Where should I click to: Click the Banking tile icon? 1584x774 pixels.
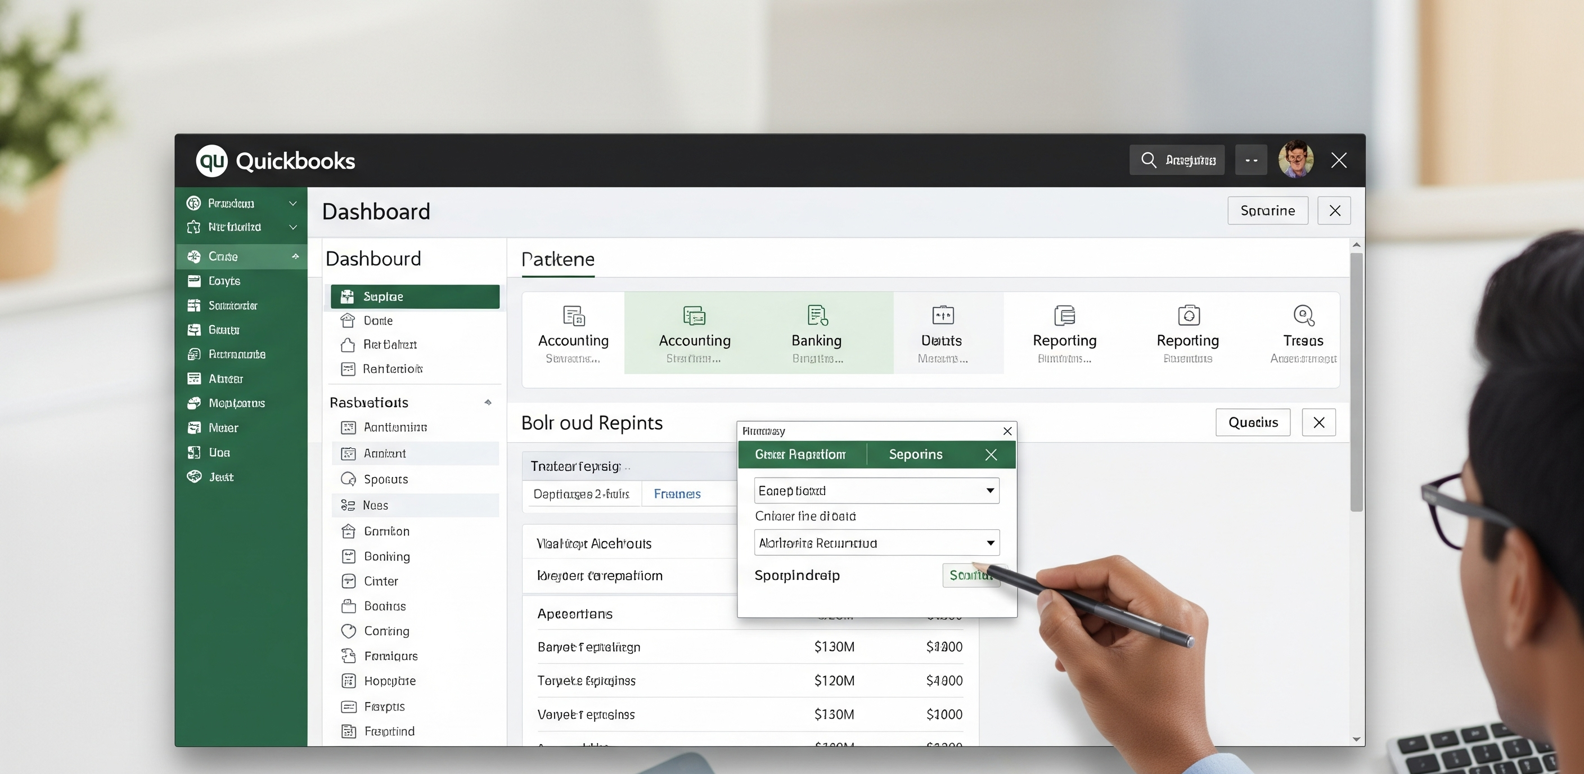[817, 315]
